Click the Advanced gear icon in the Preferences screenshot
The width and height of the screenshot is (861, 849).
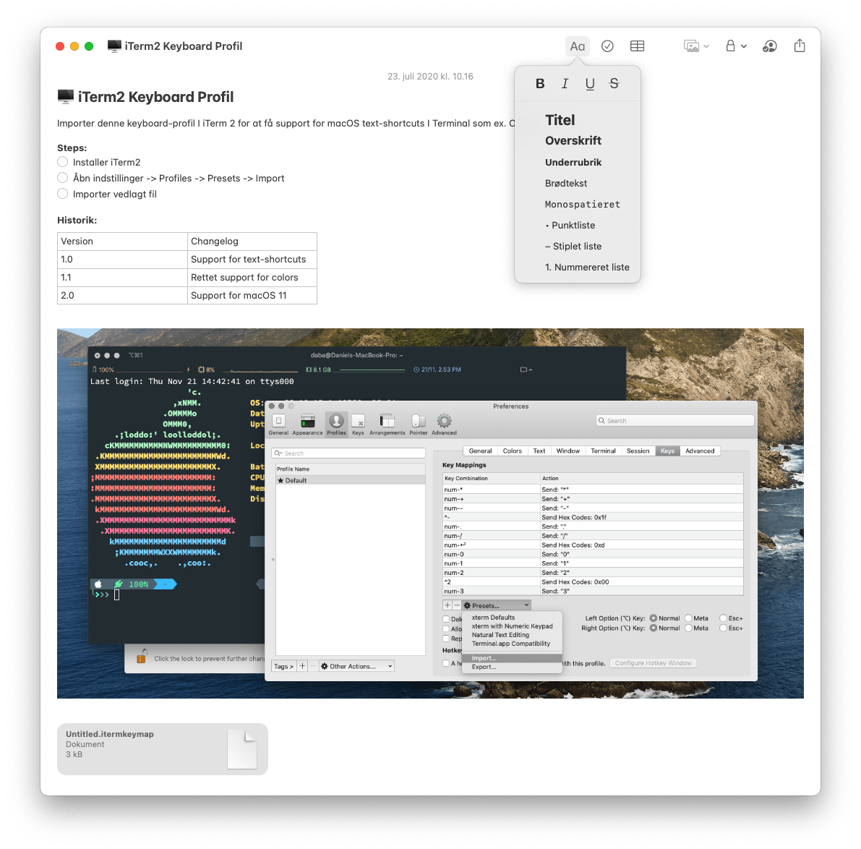[x=444, y=424]
